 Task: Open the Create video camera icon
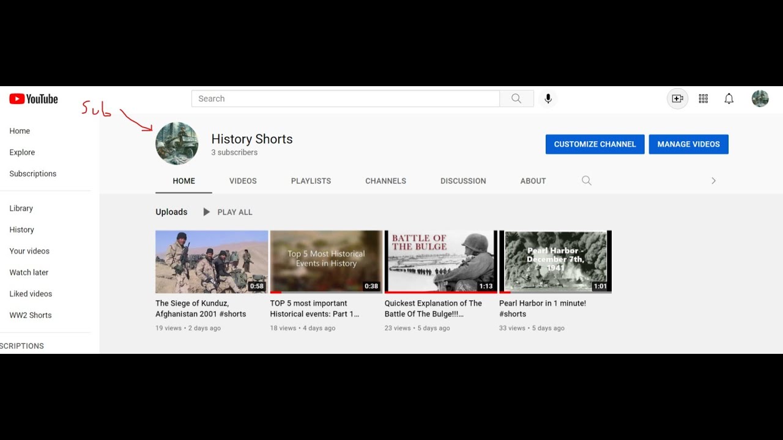[677, 98]
